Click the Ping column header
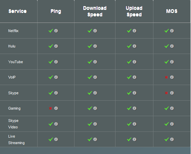191x154 pixels. click(x=56, y=12)
